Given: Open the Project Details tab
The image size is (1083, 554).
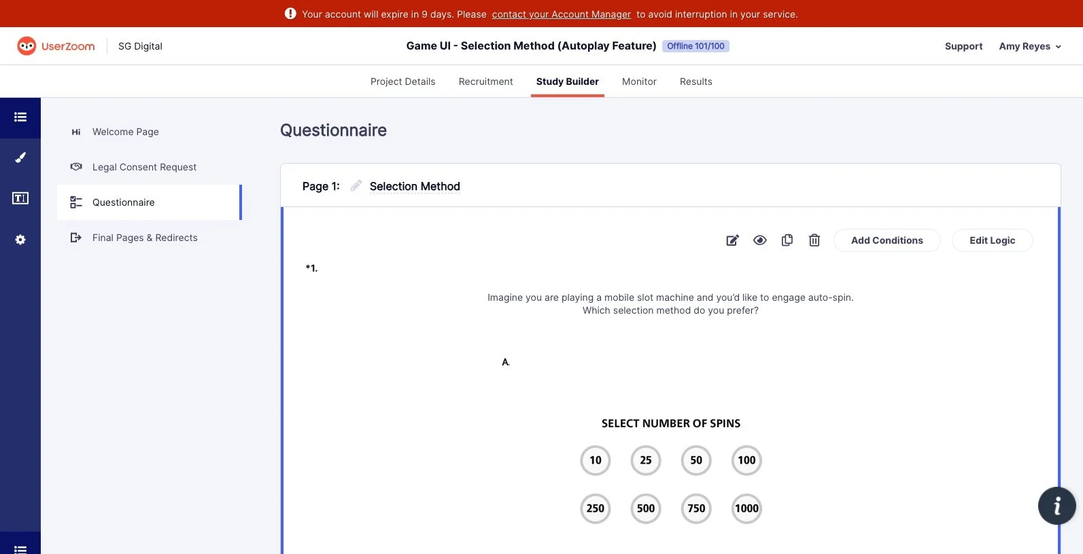Looking at the screenshot, I should click(402, 81).
